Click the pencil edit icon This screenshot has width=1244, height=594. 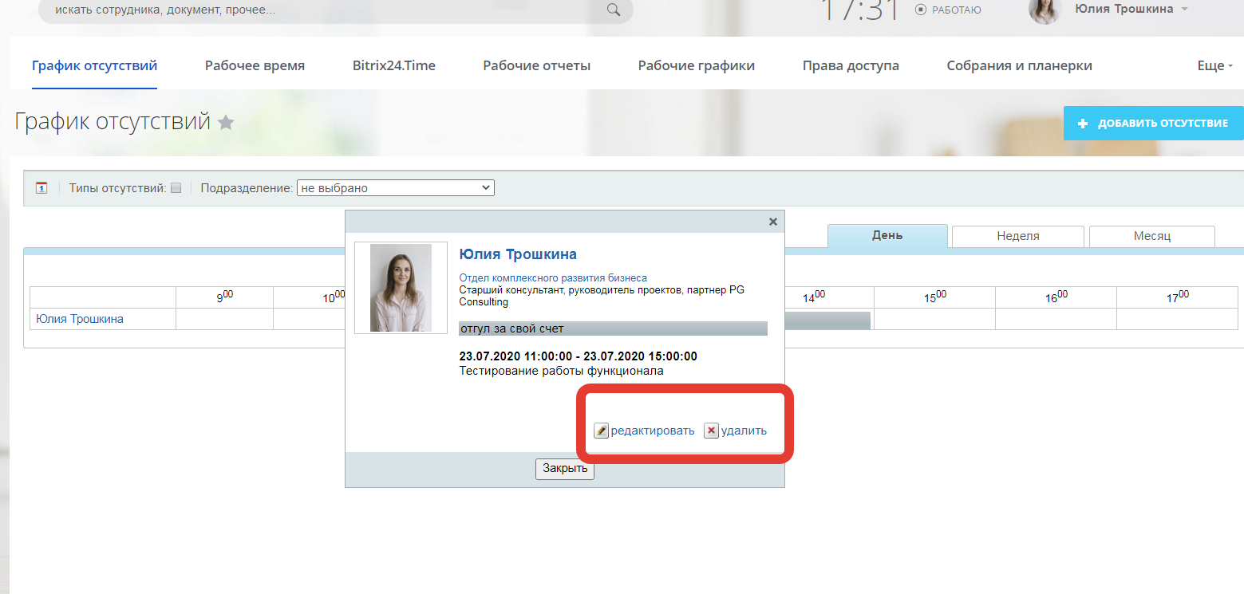coord(602,431)
